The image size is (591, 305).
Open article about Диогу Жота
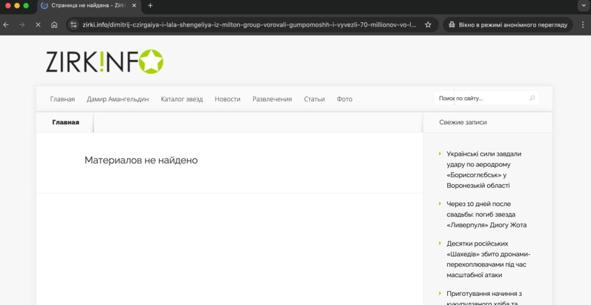487,214
